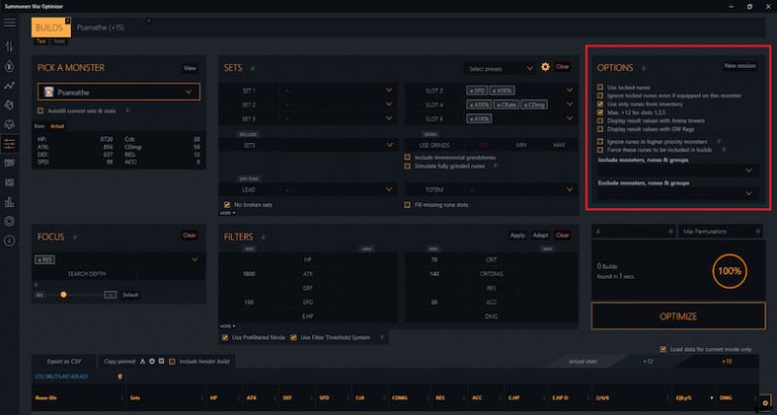Select the Base stats tab
The width and height of the screenshot is (777, 415).
click(39, 125)
